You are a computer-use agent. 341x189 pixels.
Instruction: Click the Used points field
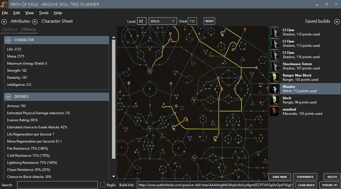[192, 21]
